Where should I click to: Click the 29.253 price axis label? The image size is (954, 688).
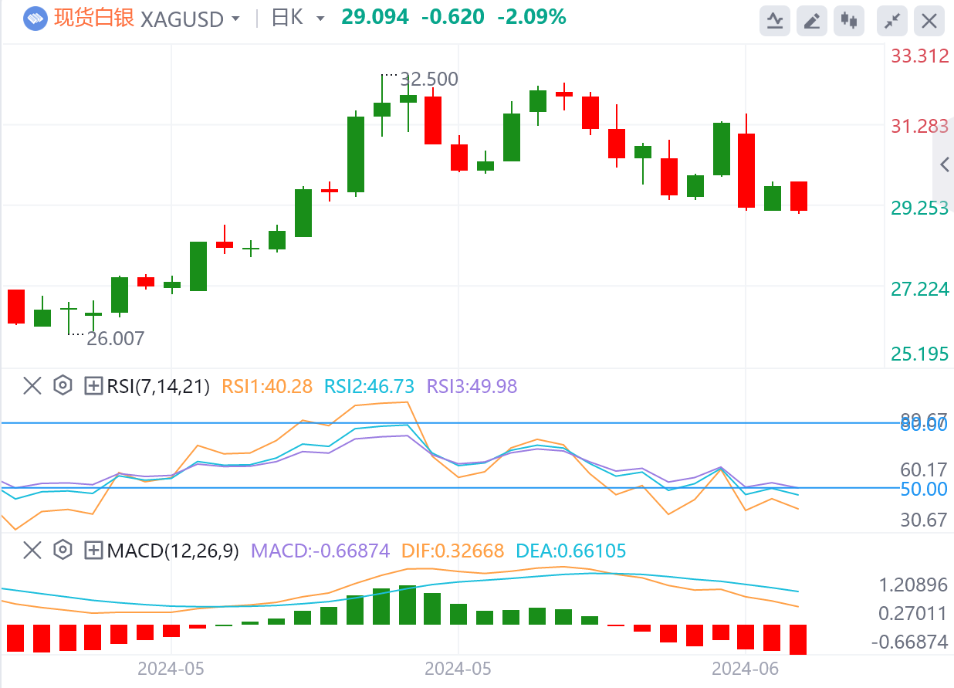click(x=920, y=208)
